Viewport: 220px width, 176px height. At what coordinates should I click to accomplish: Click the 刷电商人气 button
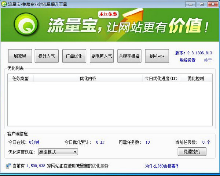pyautogui.click(x=102, y=56)
